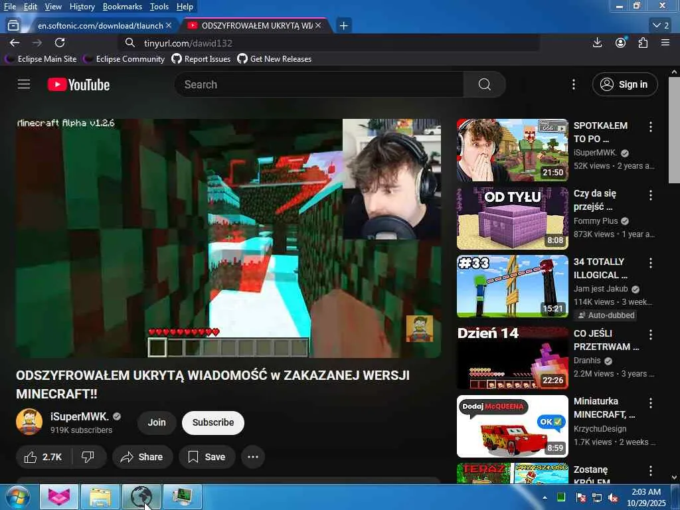The height and width of the screenshot is (510, 680).
Task: Open a new tab with plus button
Action: (343, 26)
